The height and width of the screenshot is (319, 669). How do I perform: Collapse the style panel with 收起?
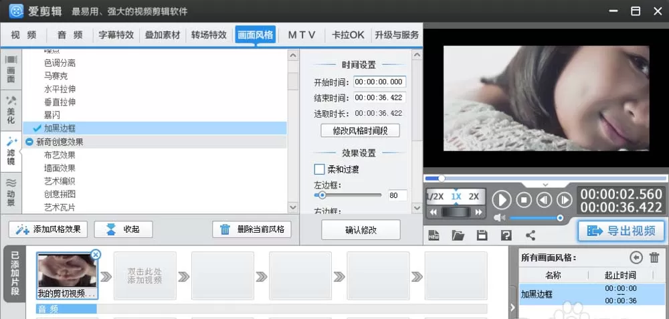coord(123,229)
